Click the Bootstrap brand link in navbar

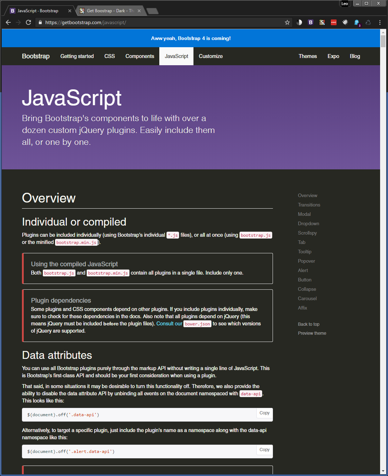(x=36, y=56)
